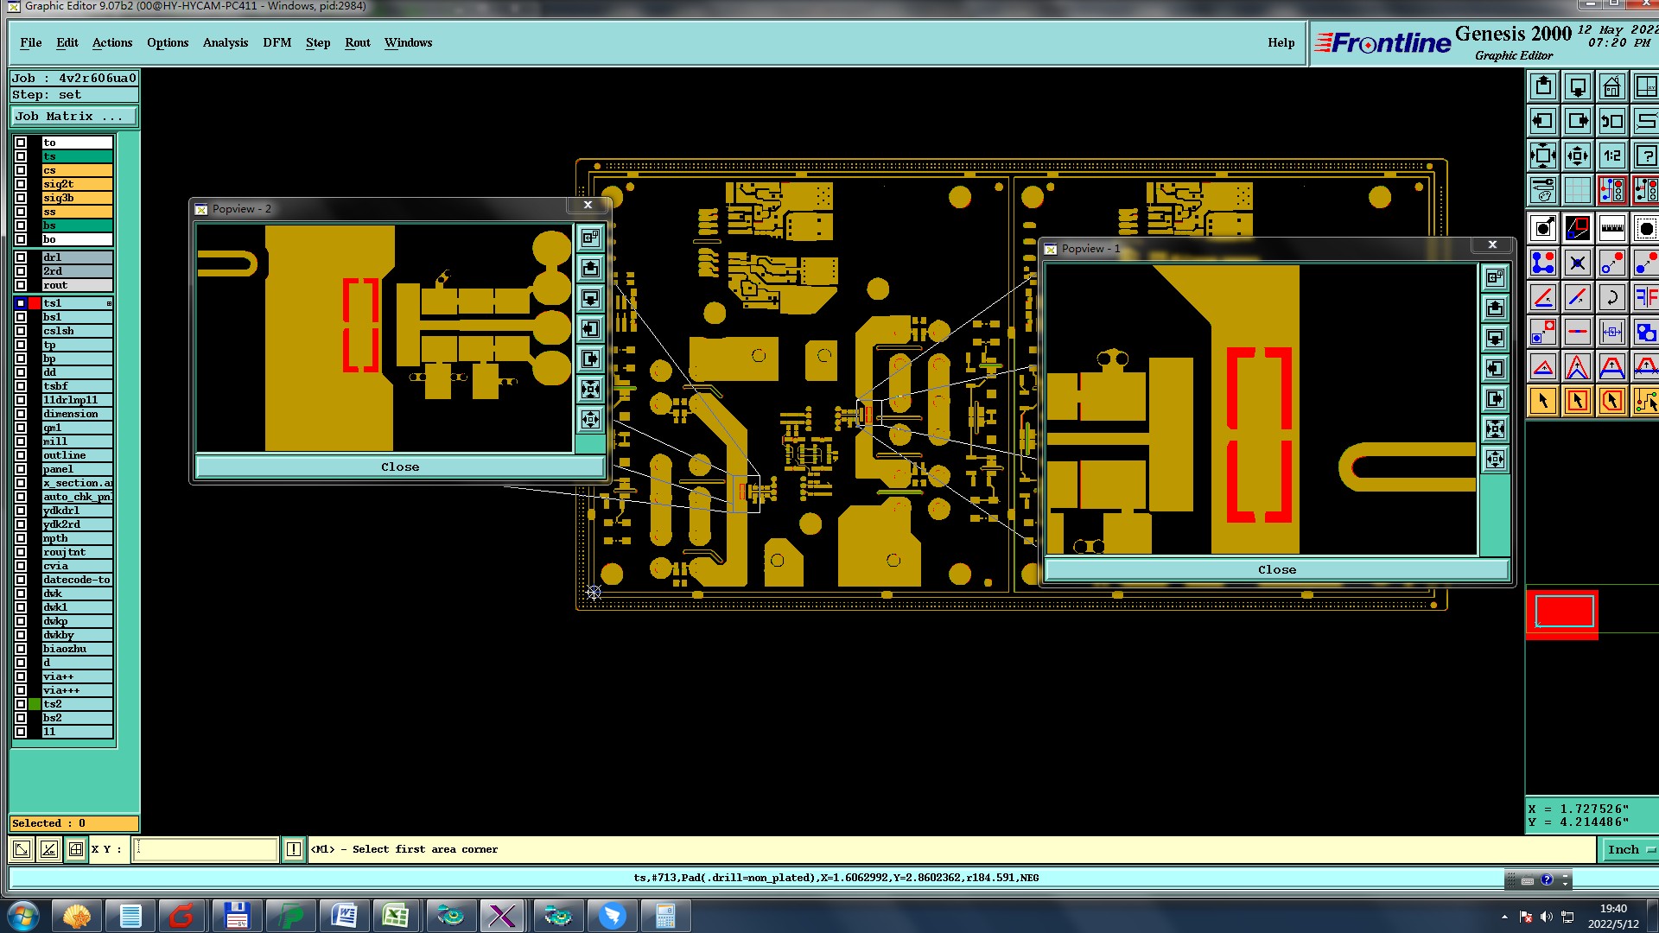Image resolution: width=1659 pixels, height=933 pixels.
Task: Click the grid display icon in toolbar
Action: 1577,190
